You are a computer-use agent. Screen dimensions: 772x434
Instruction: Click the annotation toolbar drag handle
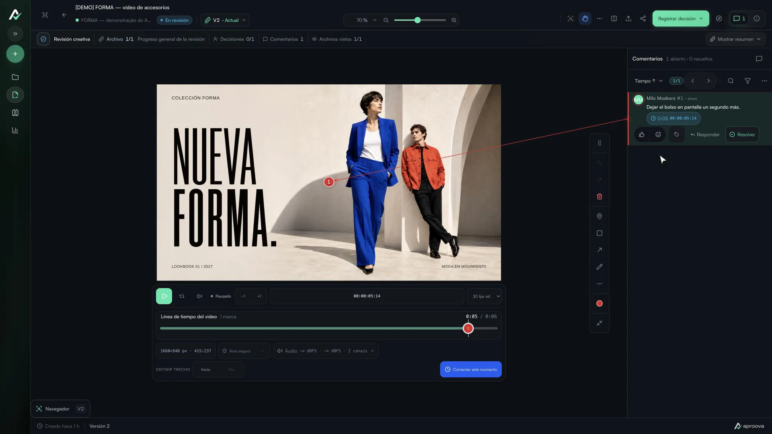[600, 143]
